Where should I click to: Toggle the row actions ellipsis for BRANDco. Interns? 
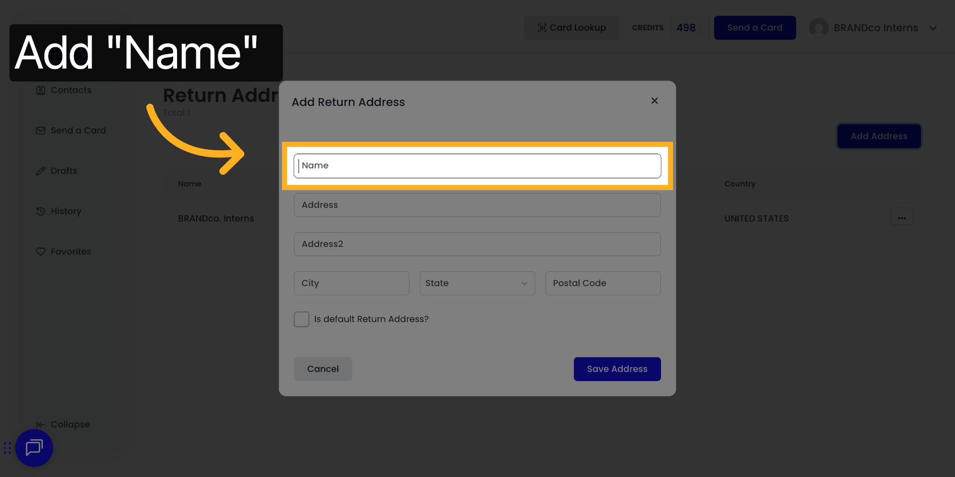coord(902,217)
